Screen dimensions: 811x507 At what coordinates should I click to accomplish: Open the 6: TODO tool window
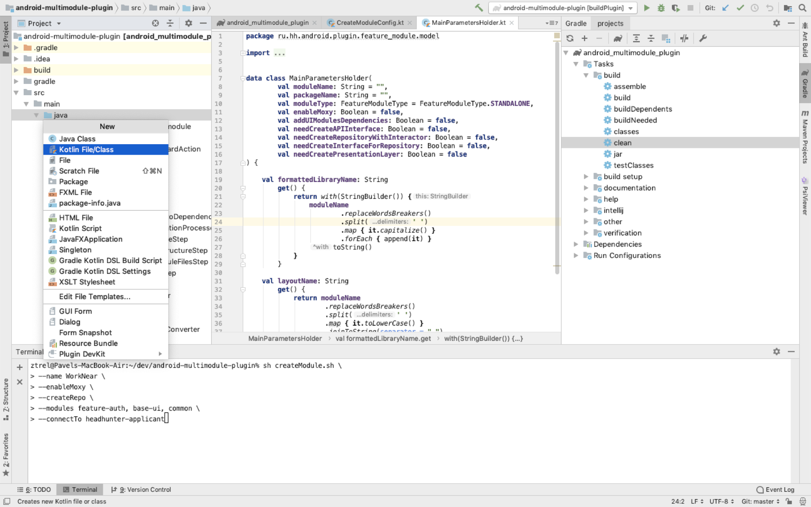[x=34, y=489]
